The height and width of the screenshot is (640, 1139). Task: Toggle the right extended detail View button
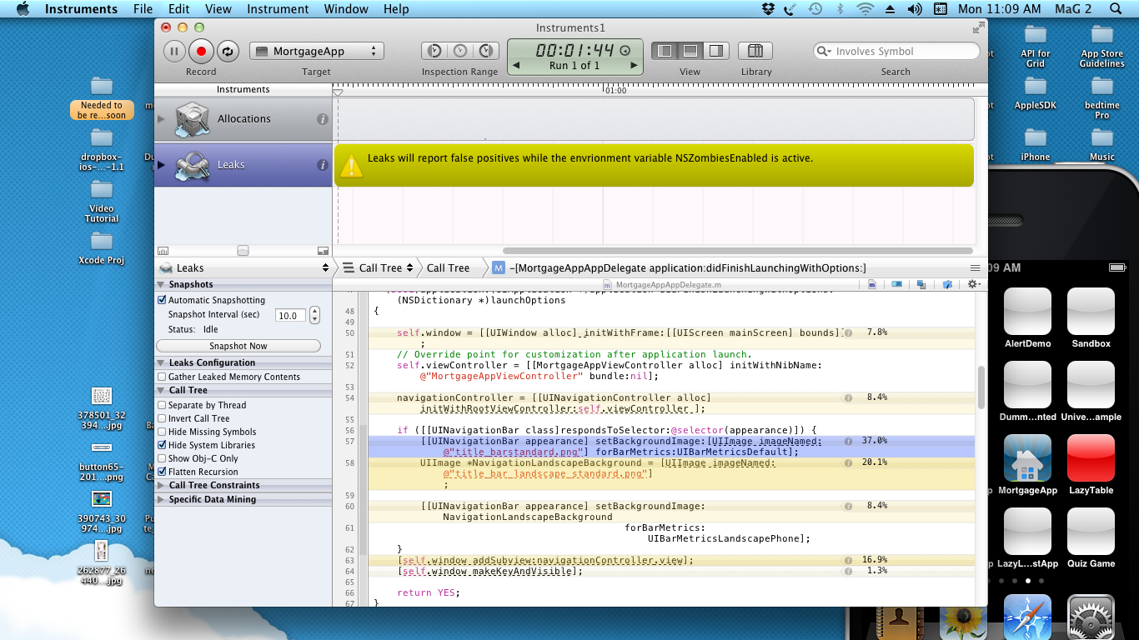coord(716,51)
